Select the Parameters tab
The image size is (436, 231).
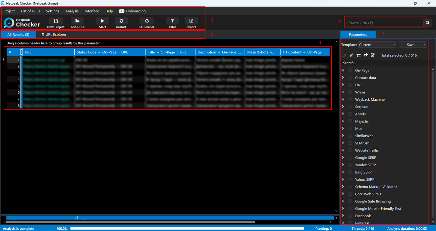tap(358, 35)
